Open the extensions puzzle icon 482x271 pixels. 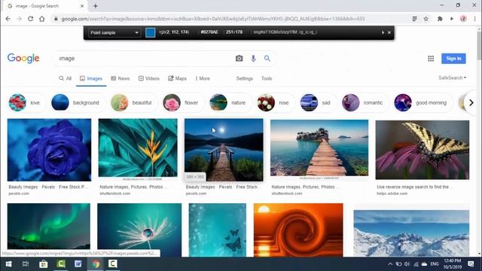coord(440,19)
